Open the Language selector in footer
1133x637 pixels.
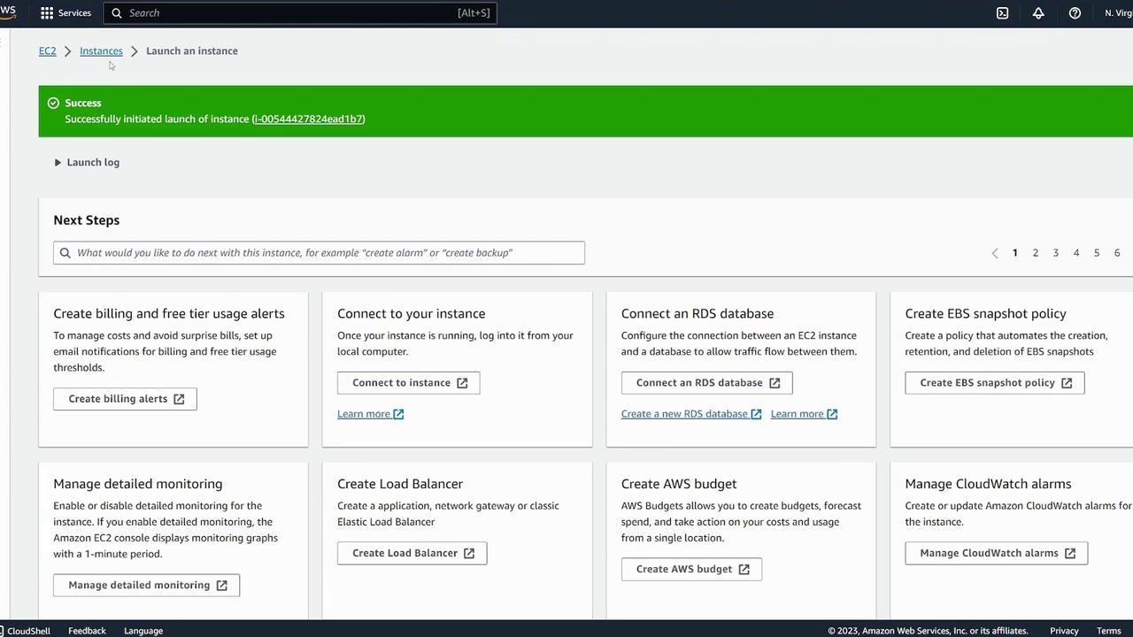[x=143, y=631]
